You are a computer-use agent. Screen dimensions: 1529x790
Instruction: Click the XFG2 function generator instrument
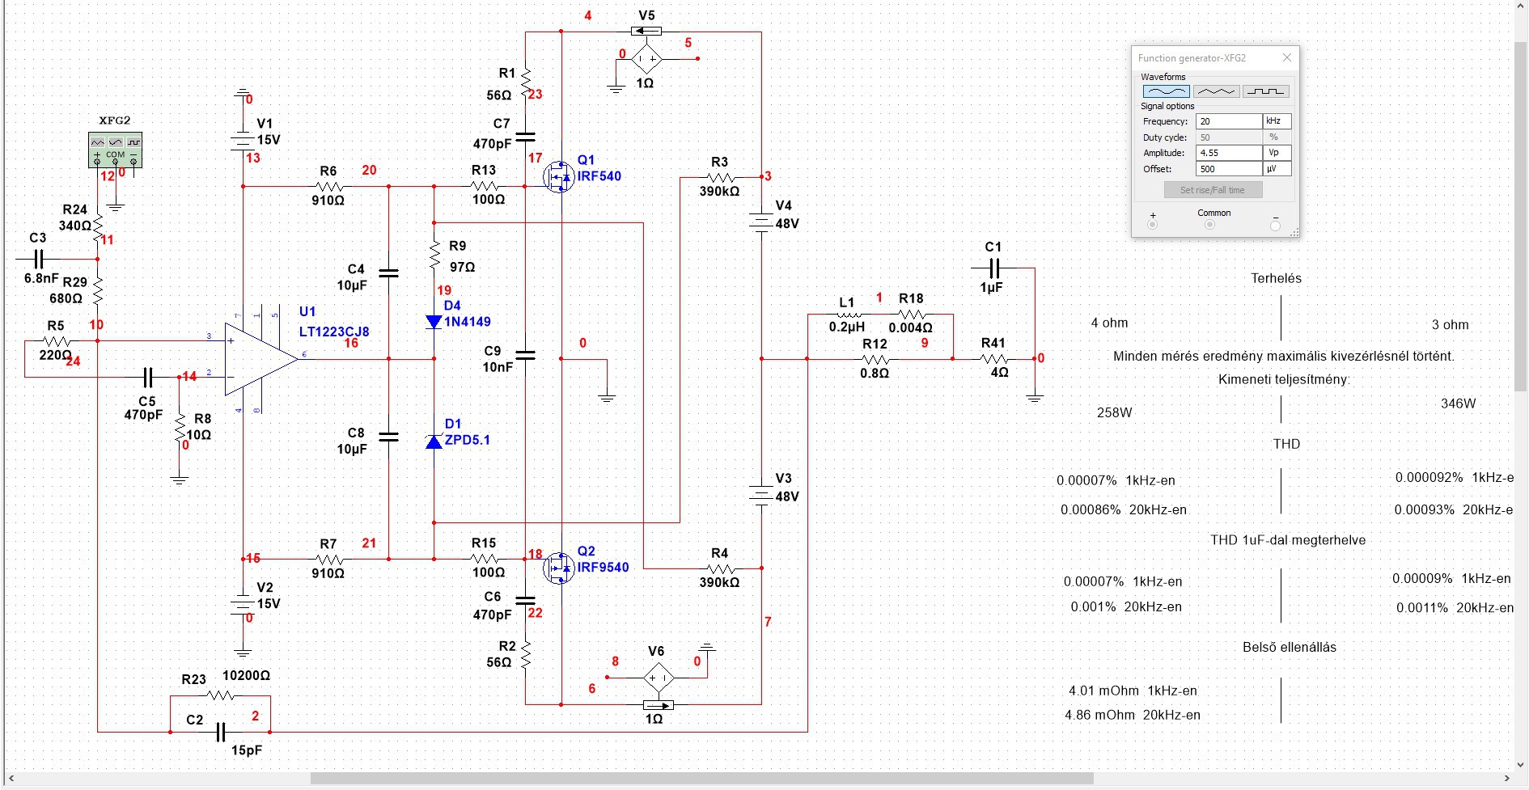(115, 150)
